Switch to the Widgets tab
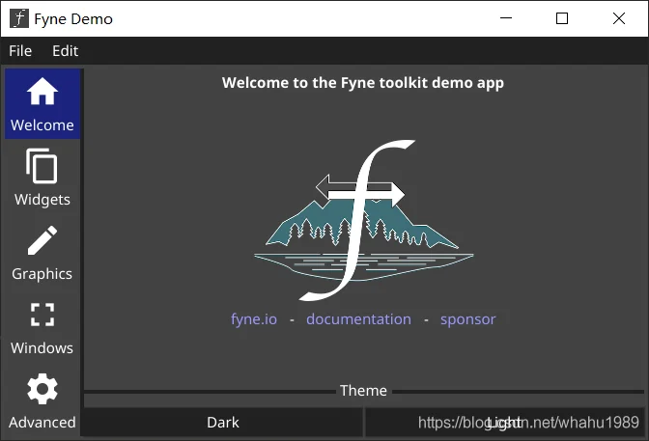The height and width of the screenshot is (441, 649). tap(42, 178)
